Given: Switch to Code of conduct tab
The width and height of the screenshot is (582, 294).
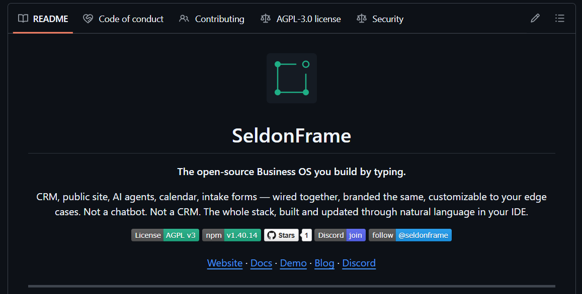Looking at the screenshot, I should [x=123, y=19].
